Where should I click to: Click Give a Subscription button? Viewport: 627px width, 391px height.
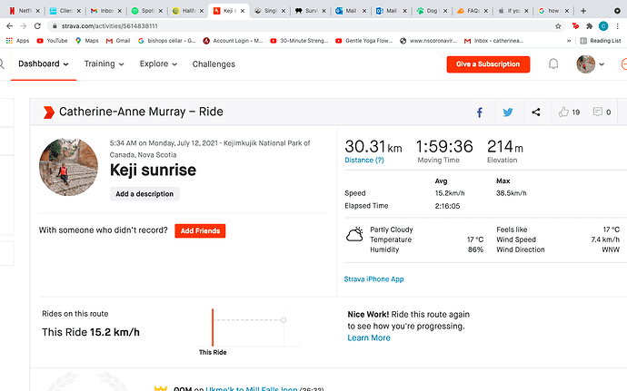coord(488,64)
